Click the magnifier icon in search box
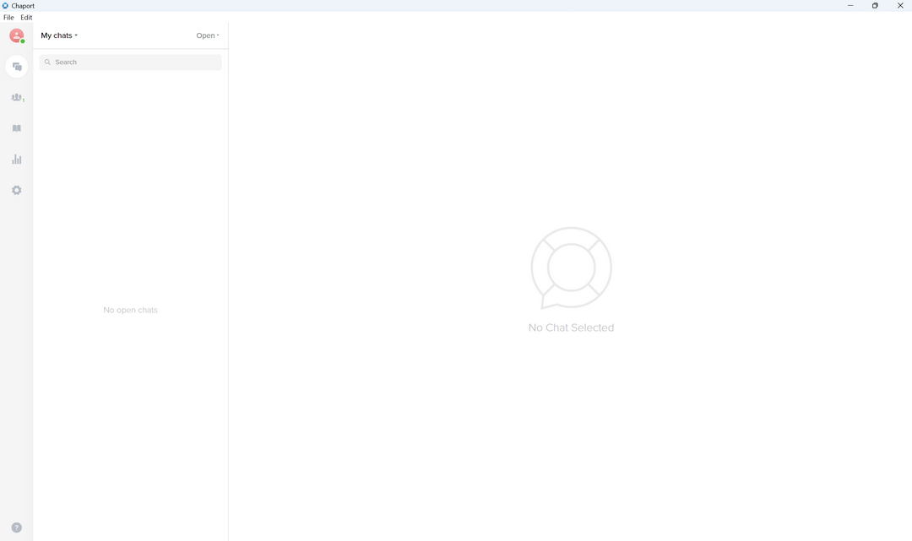Image resolution: width=912 pixels, height=541 pixels. [x=47, y=62]
